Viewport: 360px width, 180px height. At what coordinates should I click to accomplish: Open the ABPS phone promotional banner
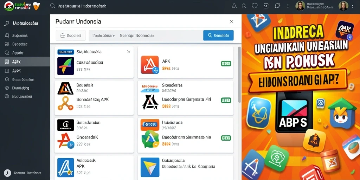(301, 97)
